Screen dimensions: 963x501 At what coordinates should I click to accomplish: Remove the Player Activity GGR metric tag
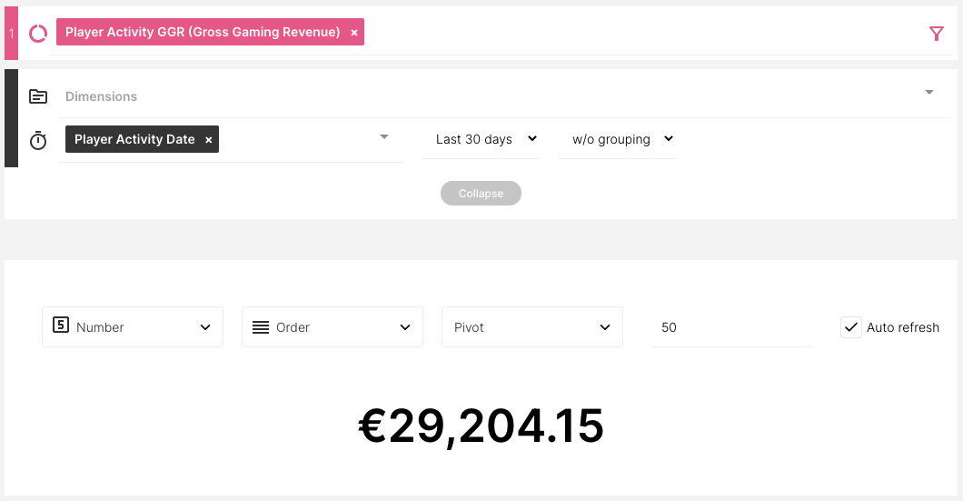[354, 33]
